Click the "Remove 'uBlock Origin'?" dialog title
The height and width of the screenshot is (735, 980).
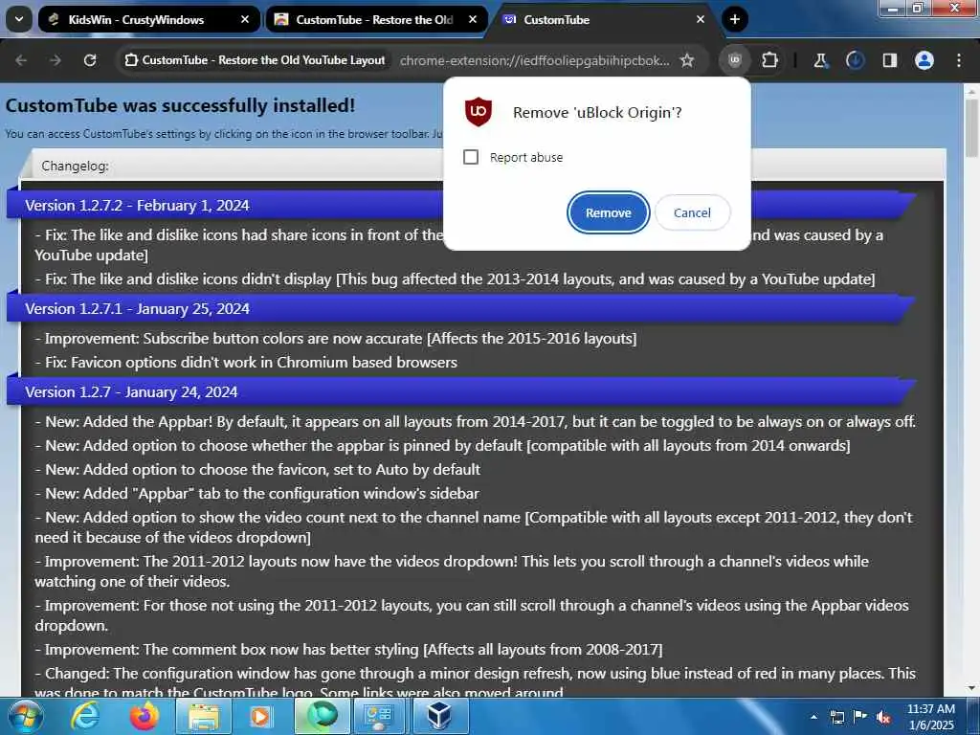pyautogui.click(x=597, y=113)
